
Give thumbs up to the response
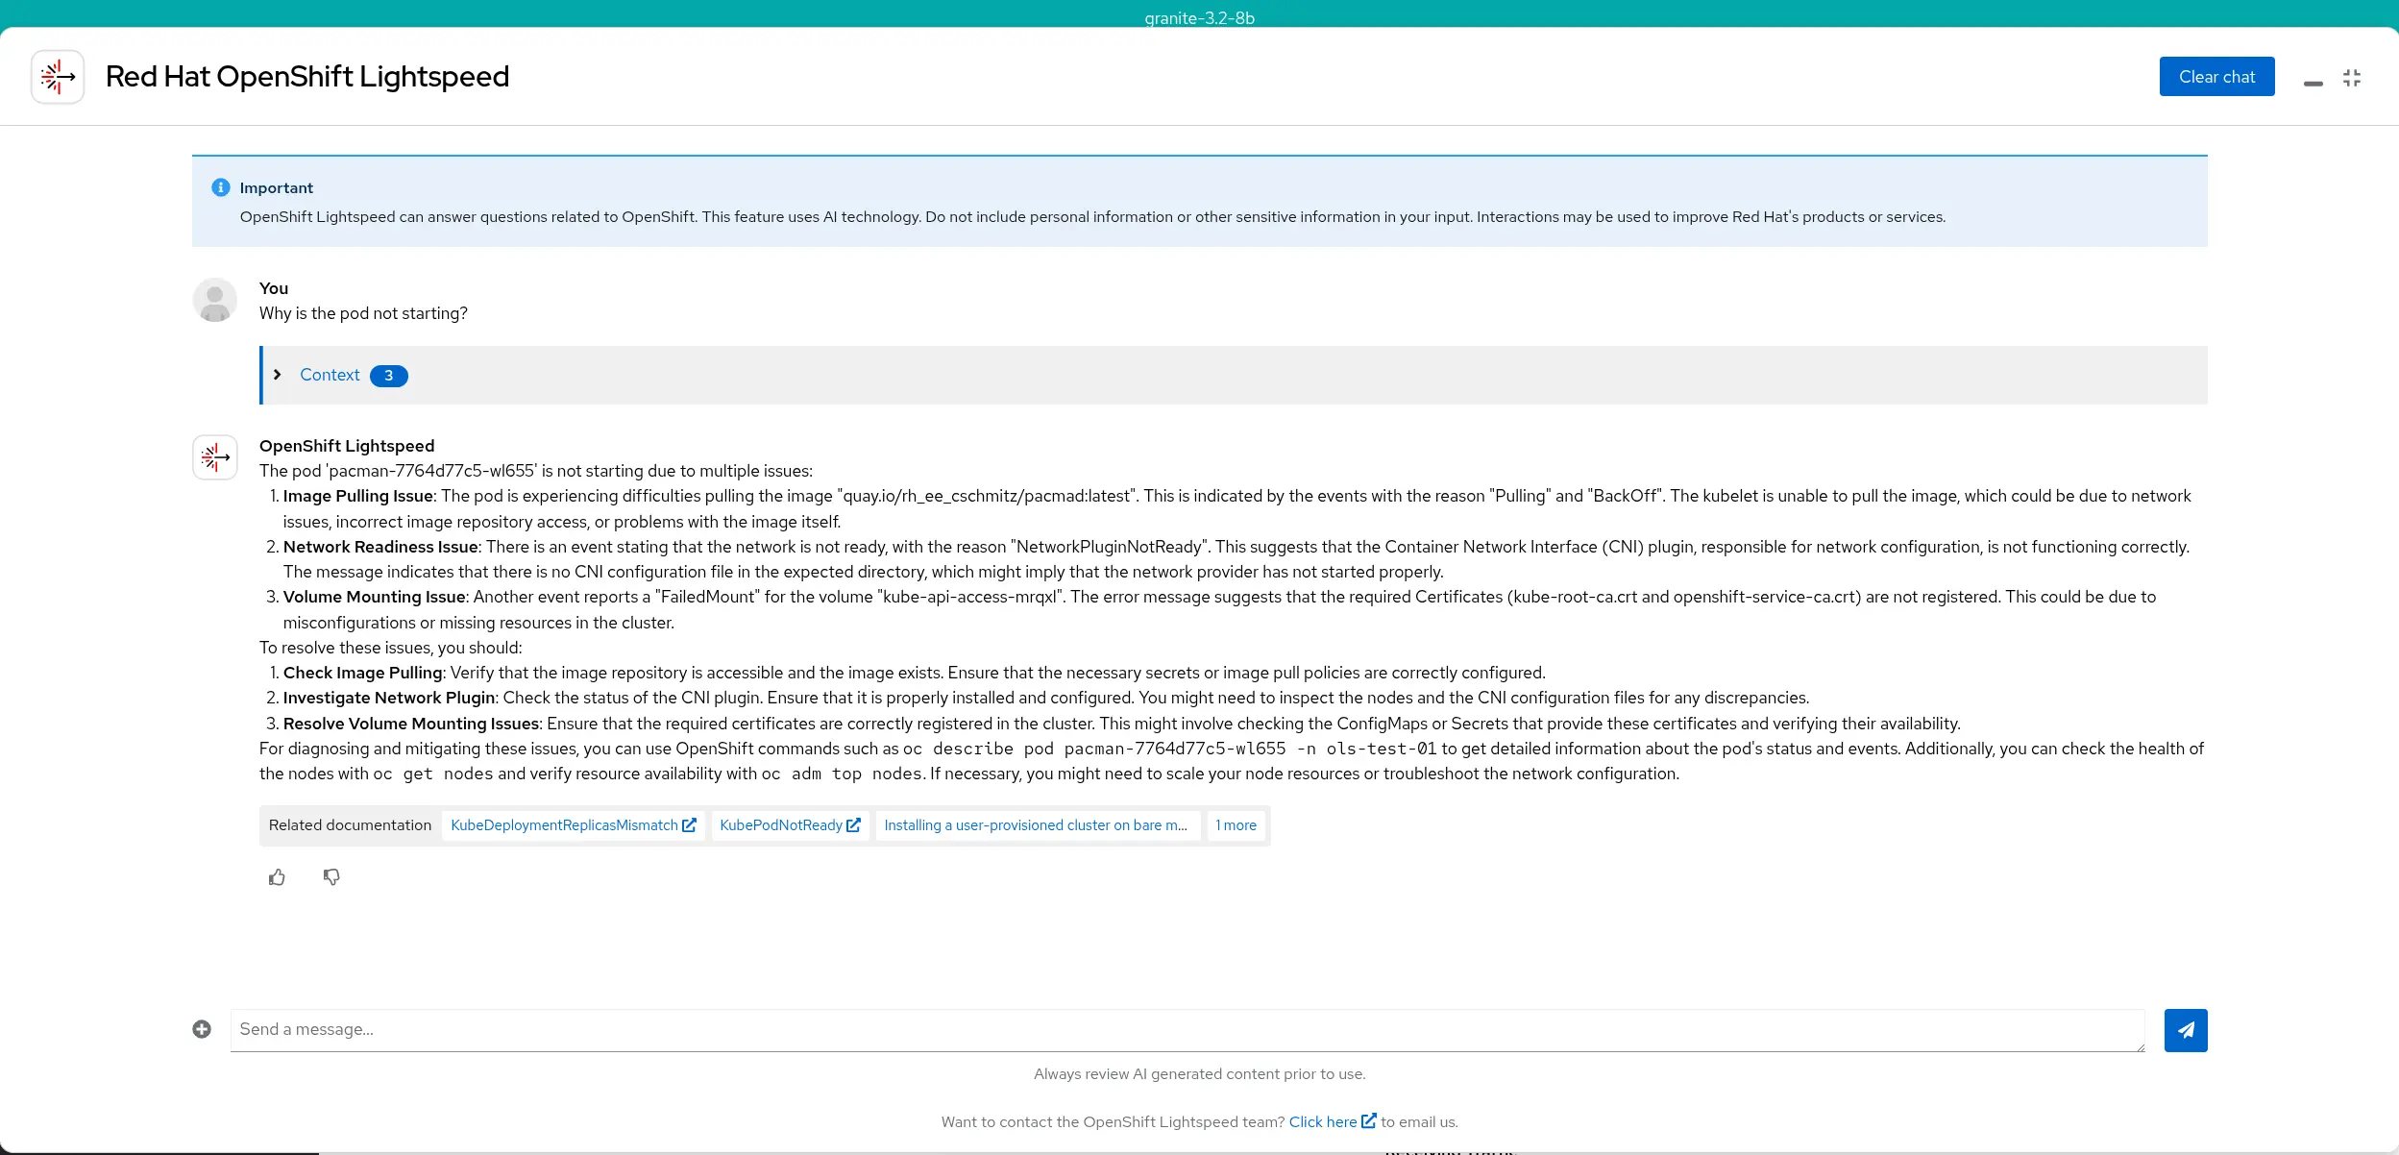pos(277,877)
